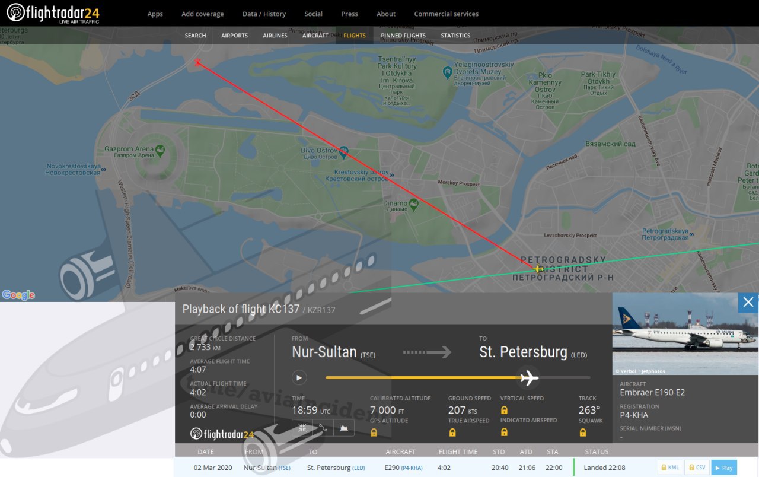This screenshot has width=759, height=477.
Task: Switch to the Airlines tab
Action: pos(275,36)
